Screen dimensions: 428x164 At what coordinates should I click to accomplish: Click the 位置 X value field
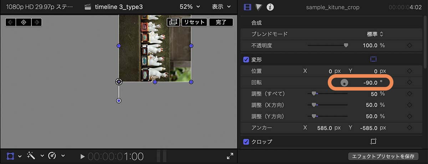click(330, 71)
